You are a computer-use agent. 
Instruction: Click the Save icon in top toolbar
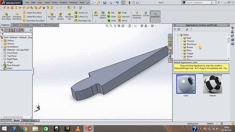tap(105, 3)
